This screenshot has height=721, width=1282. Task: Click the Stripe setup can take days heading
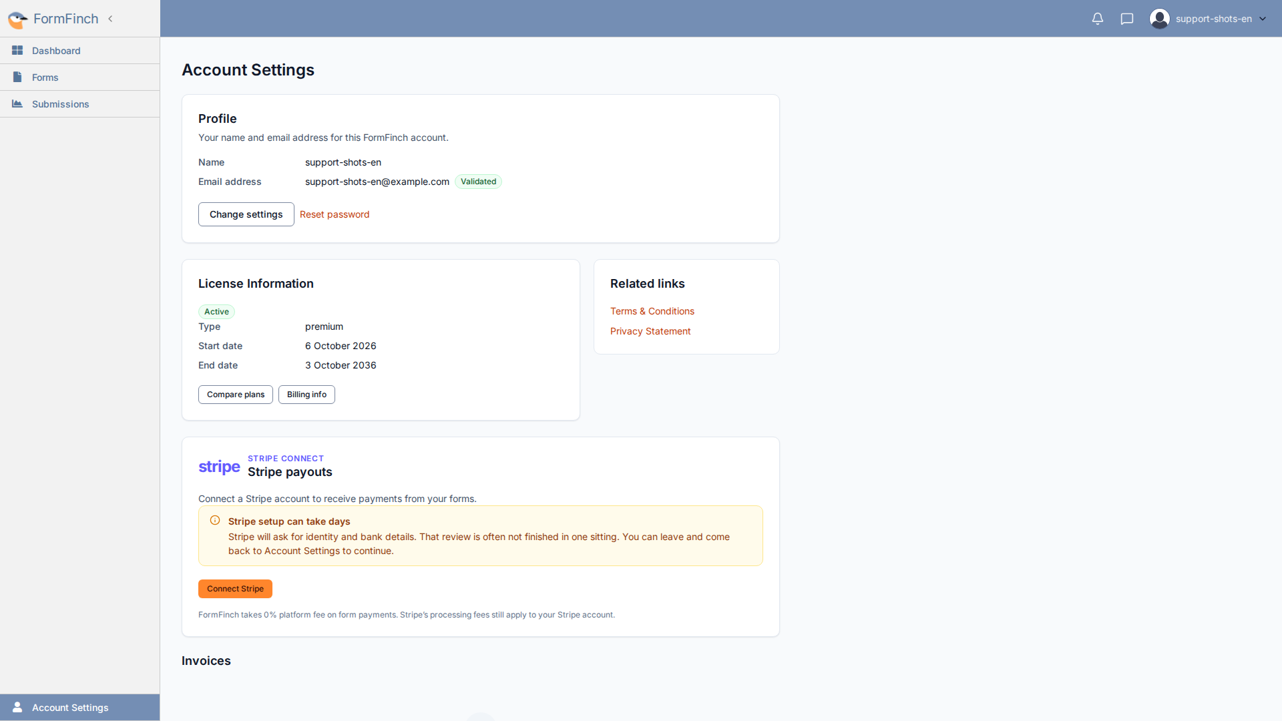(289, 521)
